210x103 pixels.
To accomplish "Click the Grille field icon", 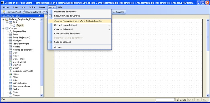I will 11,80.
